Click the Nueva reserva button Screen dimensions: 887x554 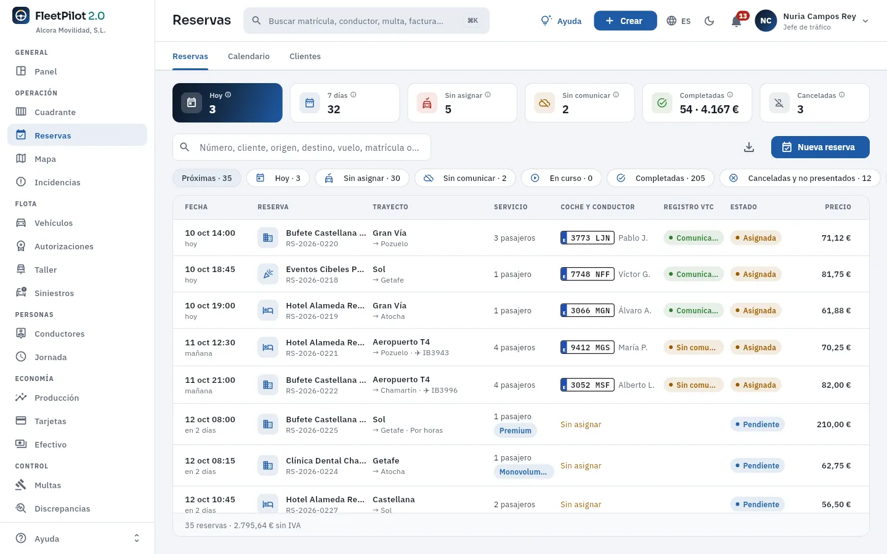pos(820,147)
